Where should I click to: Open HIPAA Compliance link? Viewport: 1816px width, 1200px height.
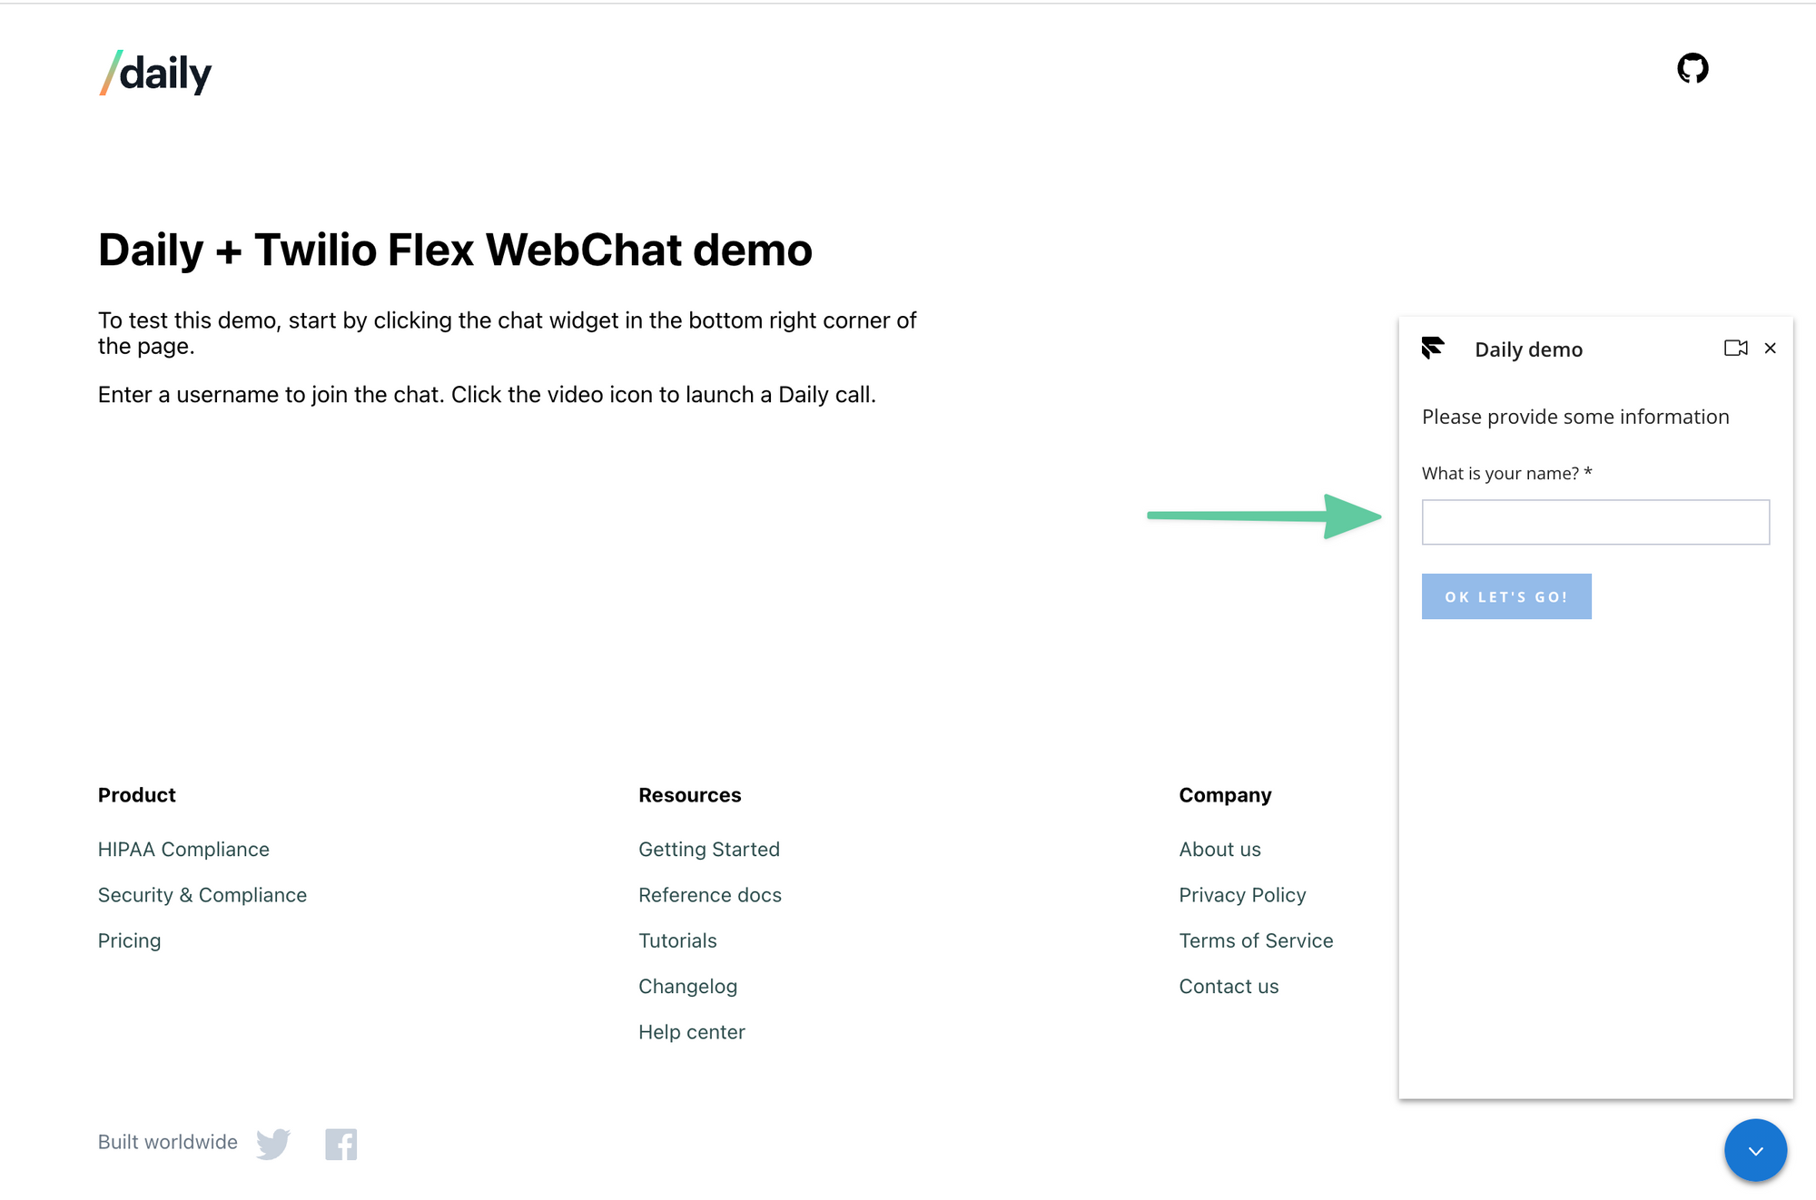click(183, 850)
